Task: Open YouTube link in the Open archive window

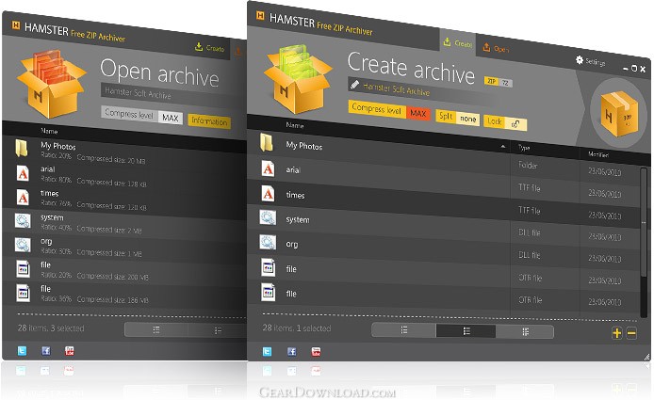Action: point(69,351)
